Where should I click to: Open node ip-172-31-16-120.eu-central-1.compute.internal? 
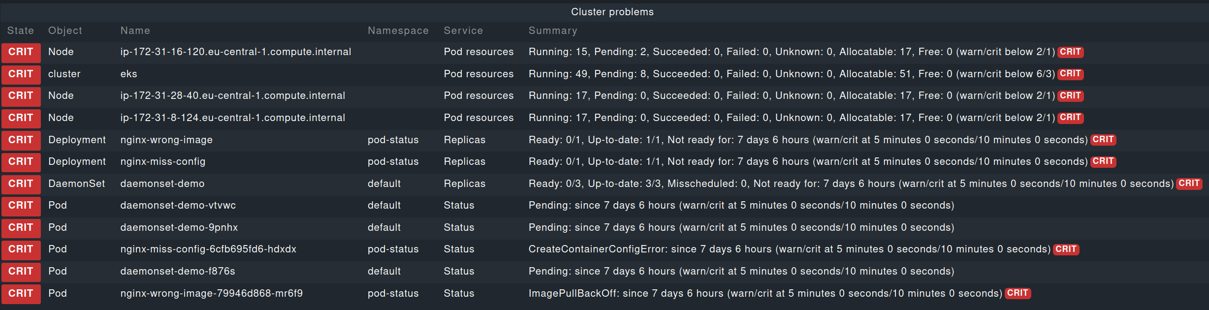tap(236, 52)
